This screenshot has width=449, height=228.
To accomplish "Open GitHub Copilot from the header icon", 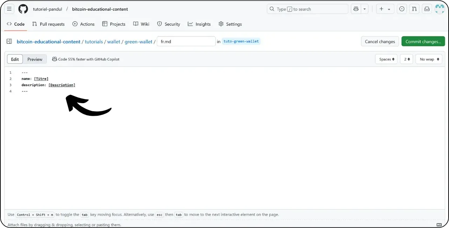I will (x=356, y=9).
